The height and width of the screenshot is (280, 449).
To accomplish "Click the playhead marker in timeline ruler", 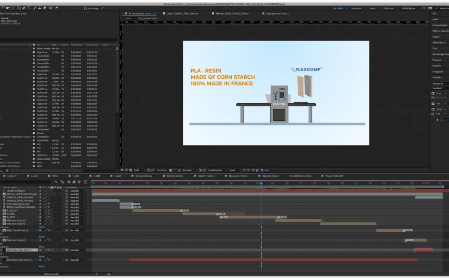I will (x=261, y=183).
